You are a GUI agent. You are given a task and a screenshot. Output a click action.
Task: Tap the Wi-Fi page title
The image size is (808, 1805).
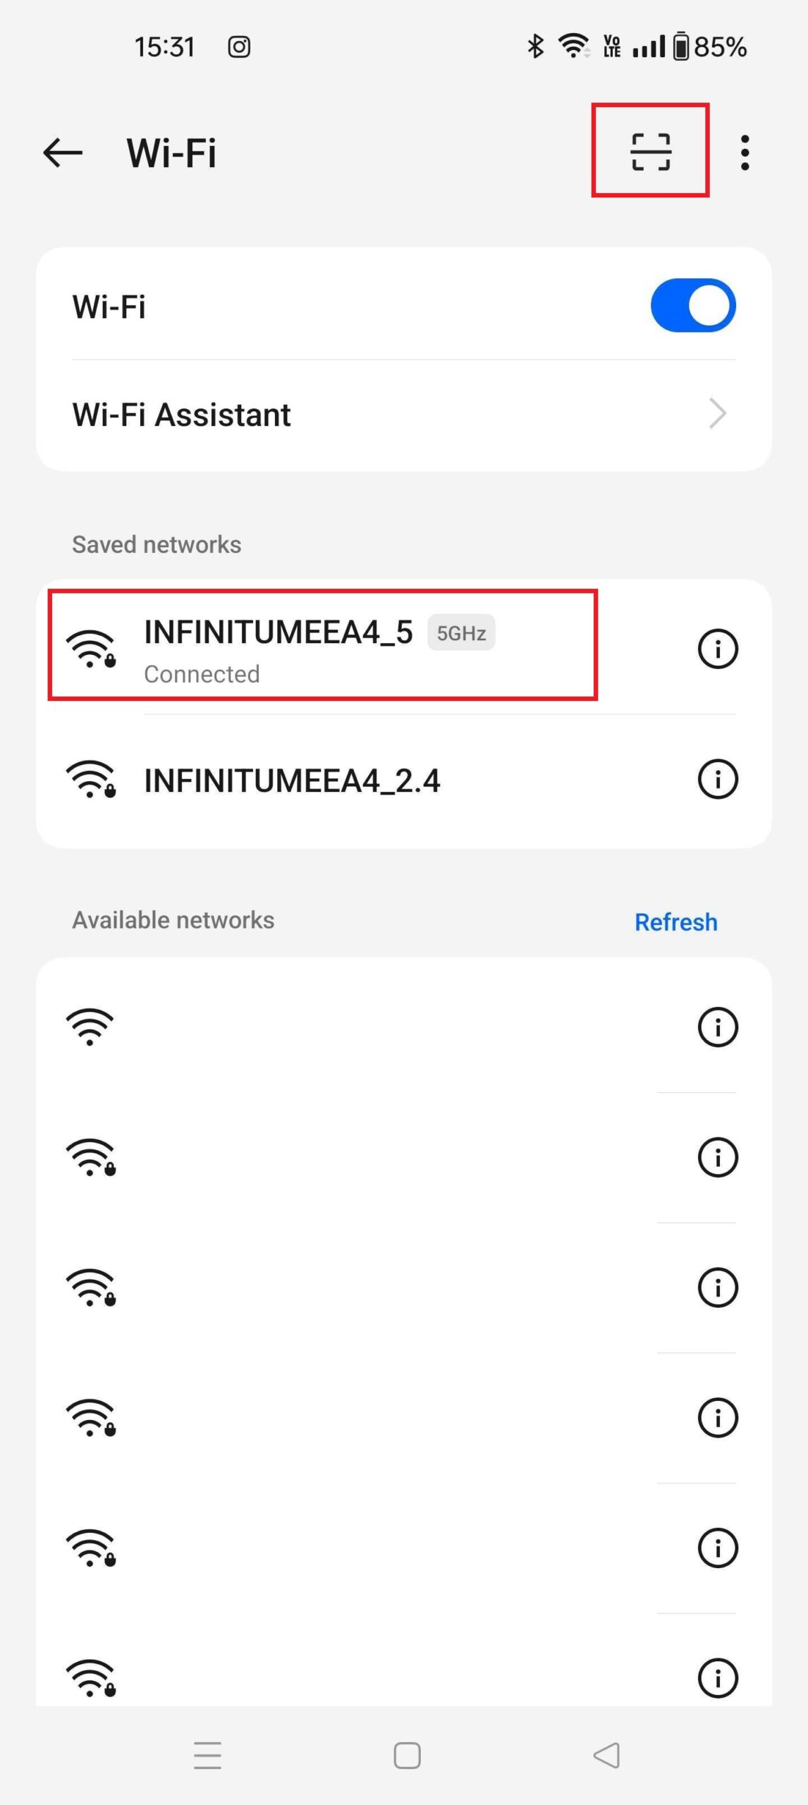click(171, 152)
